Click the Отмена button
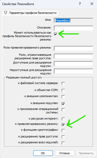 [x=65, y=153]
